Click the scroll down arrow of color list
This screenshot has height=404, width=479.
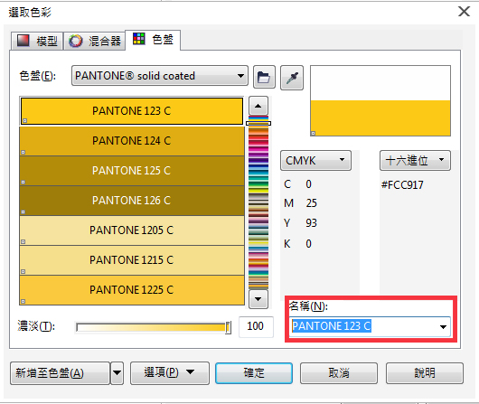258,299
